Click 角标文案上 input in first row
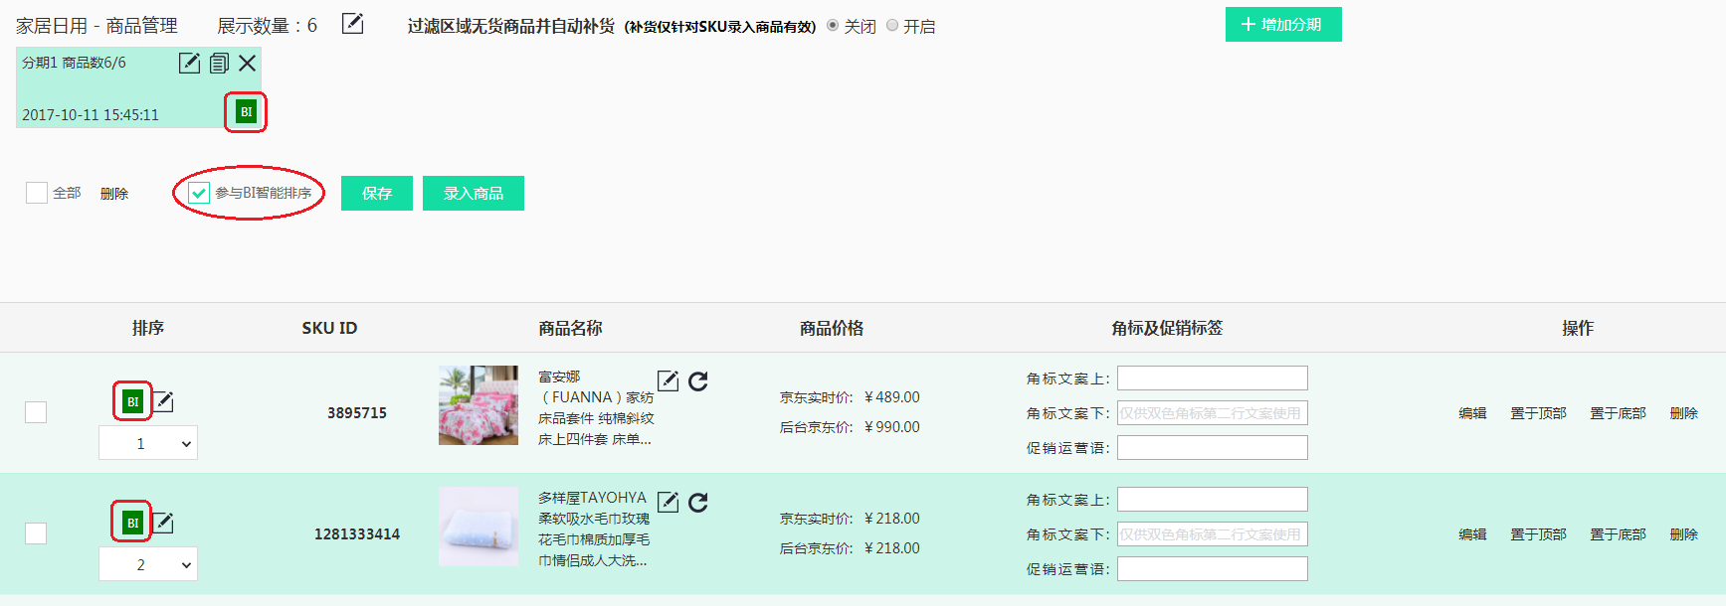This screenshot has height=606, width=1726. (x=1212, y=379)
